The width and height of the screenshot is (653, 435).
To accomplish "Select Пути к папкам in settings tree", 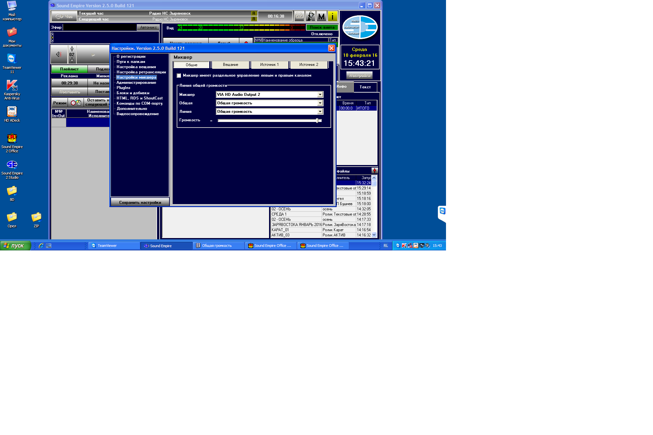I will tap(131, 62).
